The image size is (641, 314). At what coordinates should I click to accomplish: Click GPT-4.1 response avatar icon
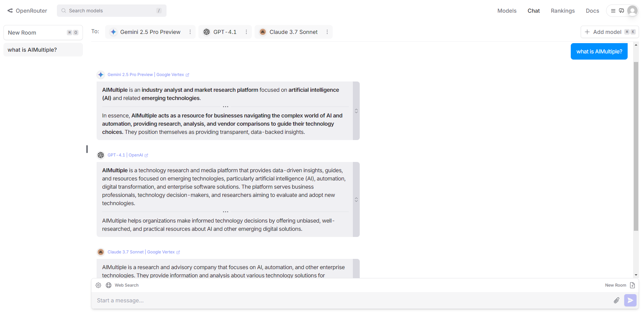click(x=101, y=155)
